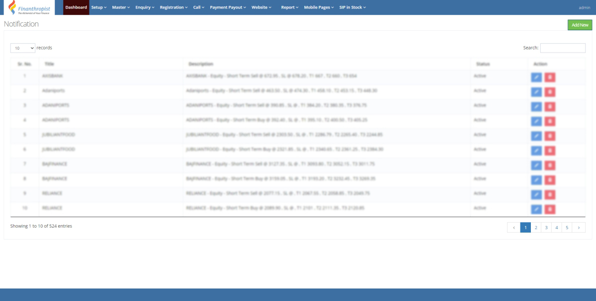The height and width of the screenshot is (301, 596).
Task: Go to the next page arrow
Action: 579,228
